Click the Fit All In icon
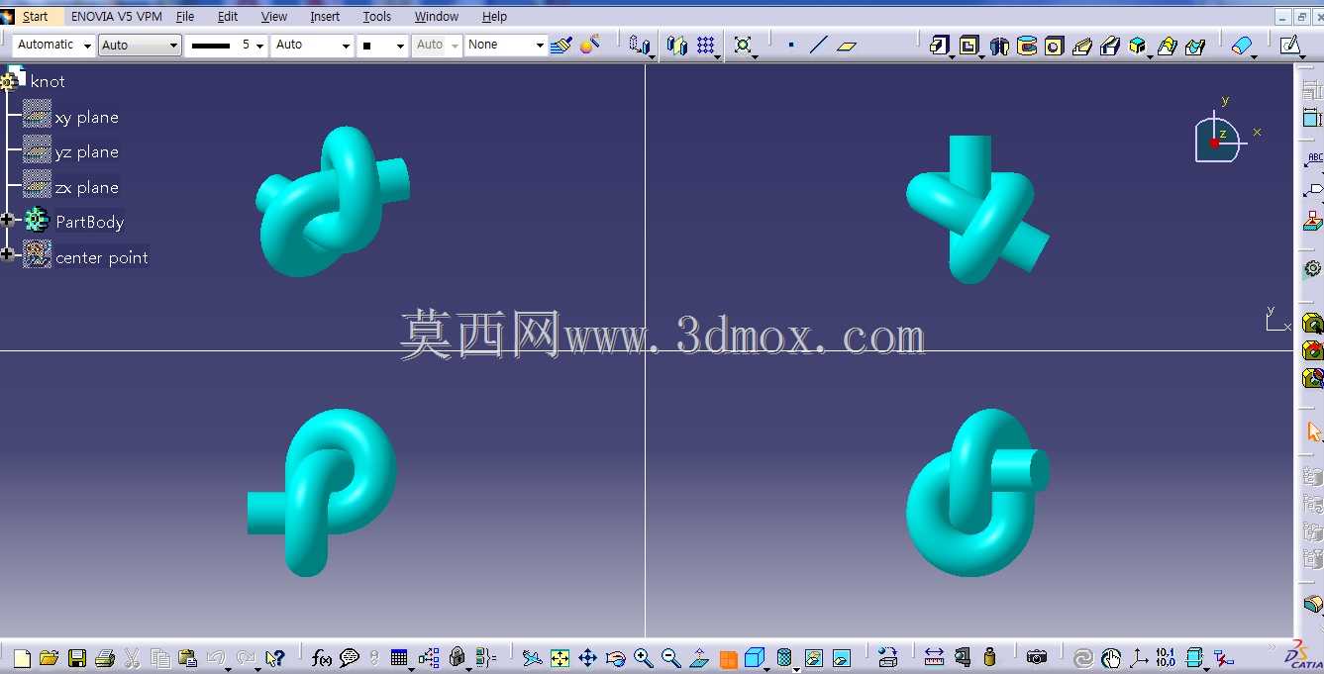The image size is (1324, 674). coord(560,658)
